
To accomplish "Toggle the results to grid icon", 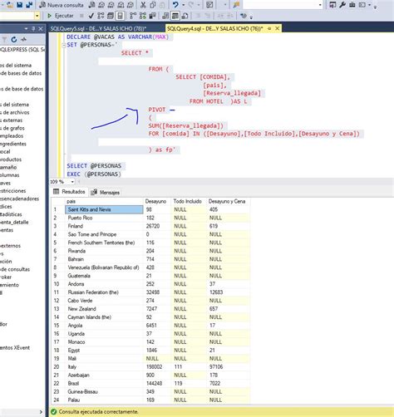I will pos(175,16).
